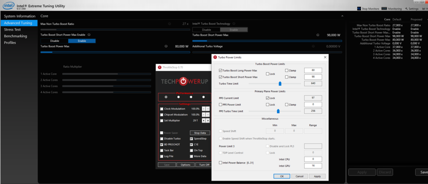Enable the BD PROCHOT checkbox
Screen dimensions: 428x184
(161, 144)
